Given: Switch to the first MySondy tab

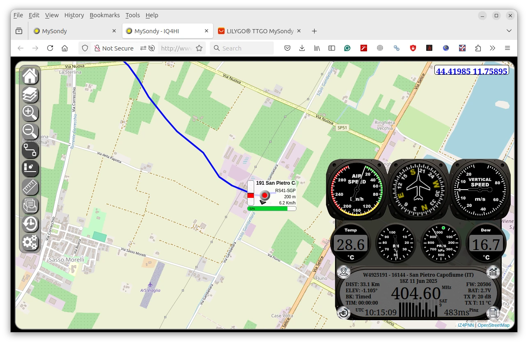Looking at the screenshot, I should [75, 31].
